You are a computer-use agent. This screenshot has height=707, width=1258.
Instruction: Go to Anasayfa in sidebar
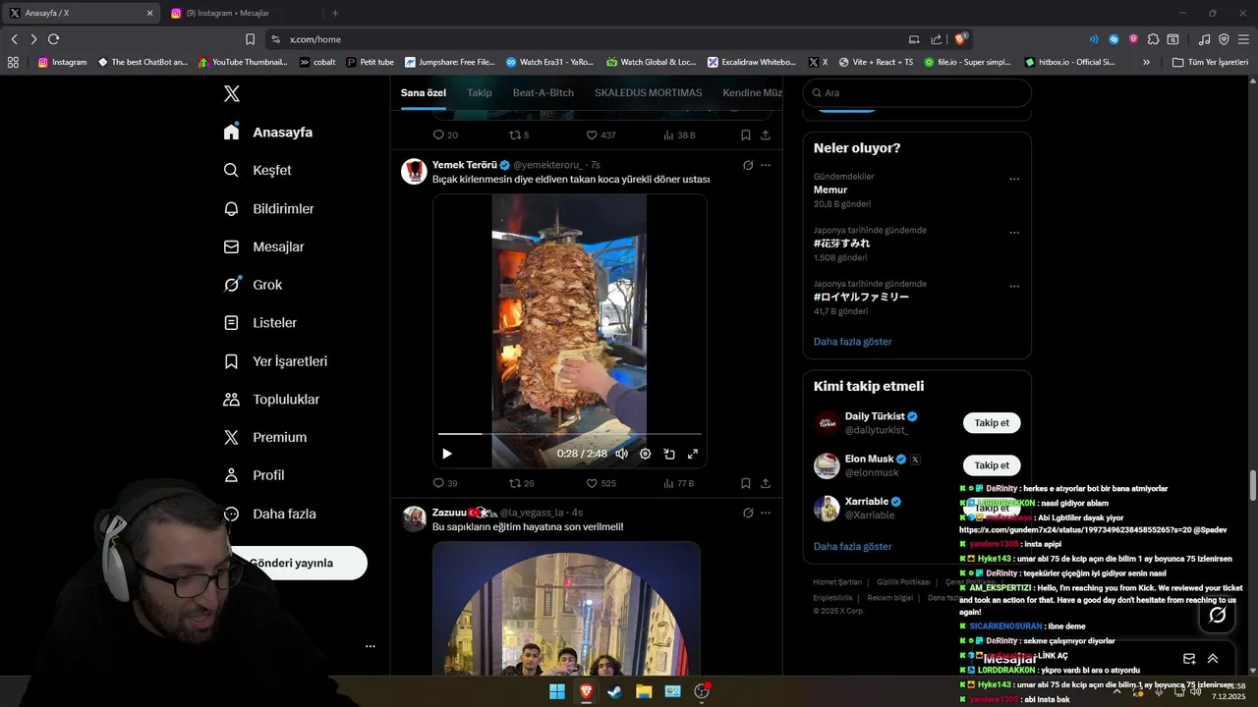click(268, 132)
